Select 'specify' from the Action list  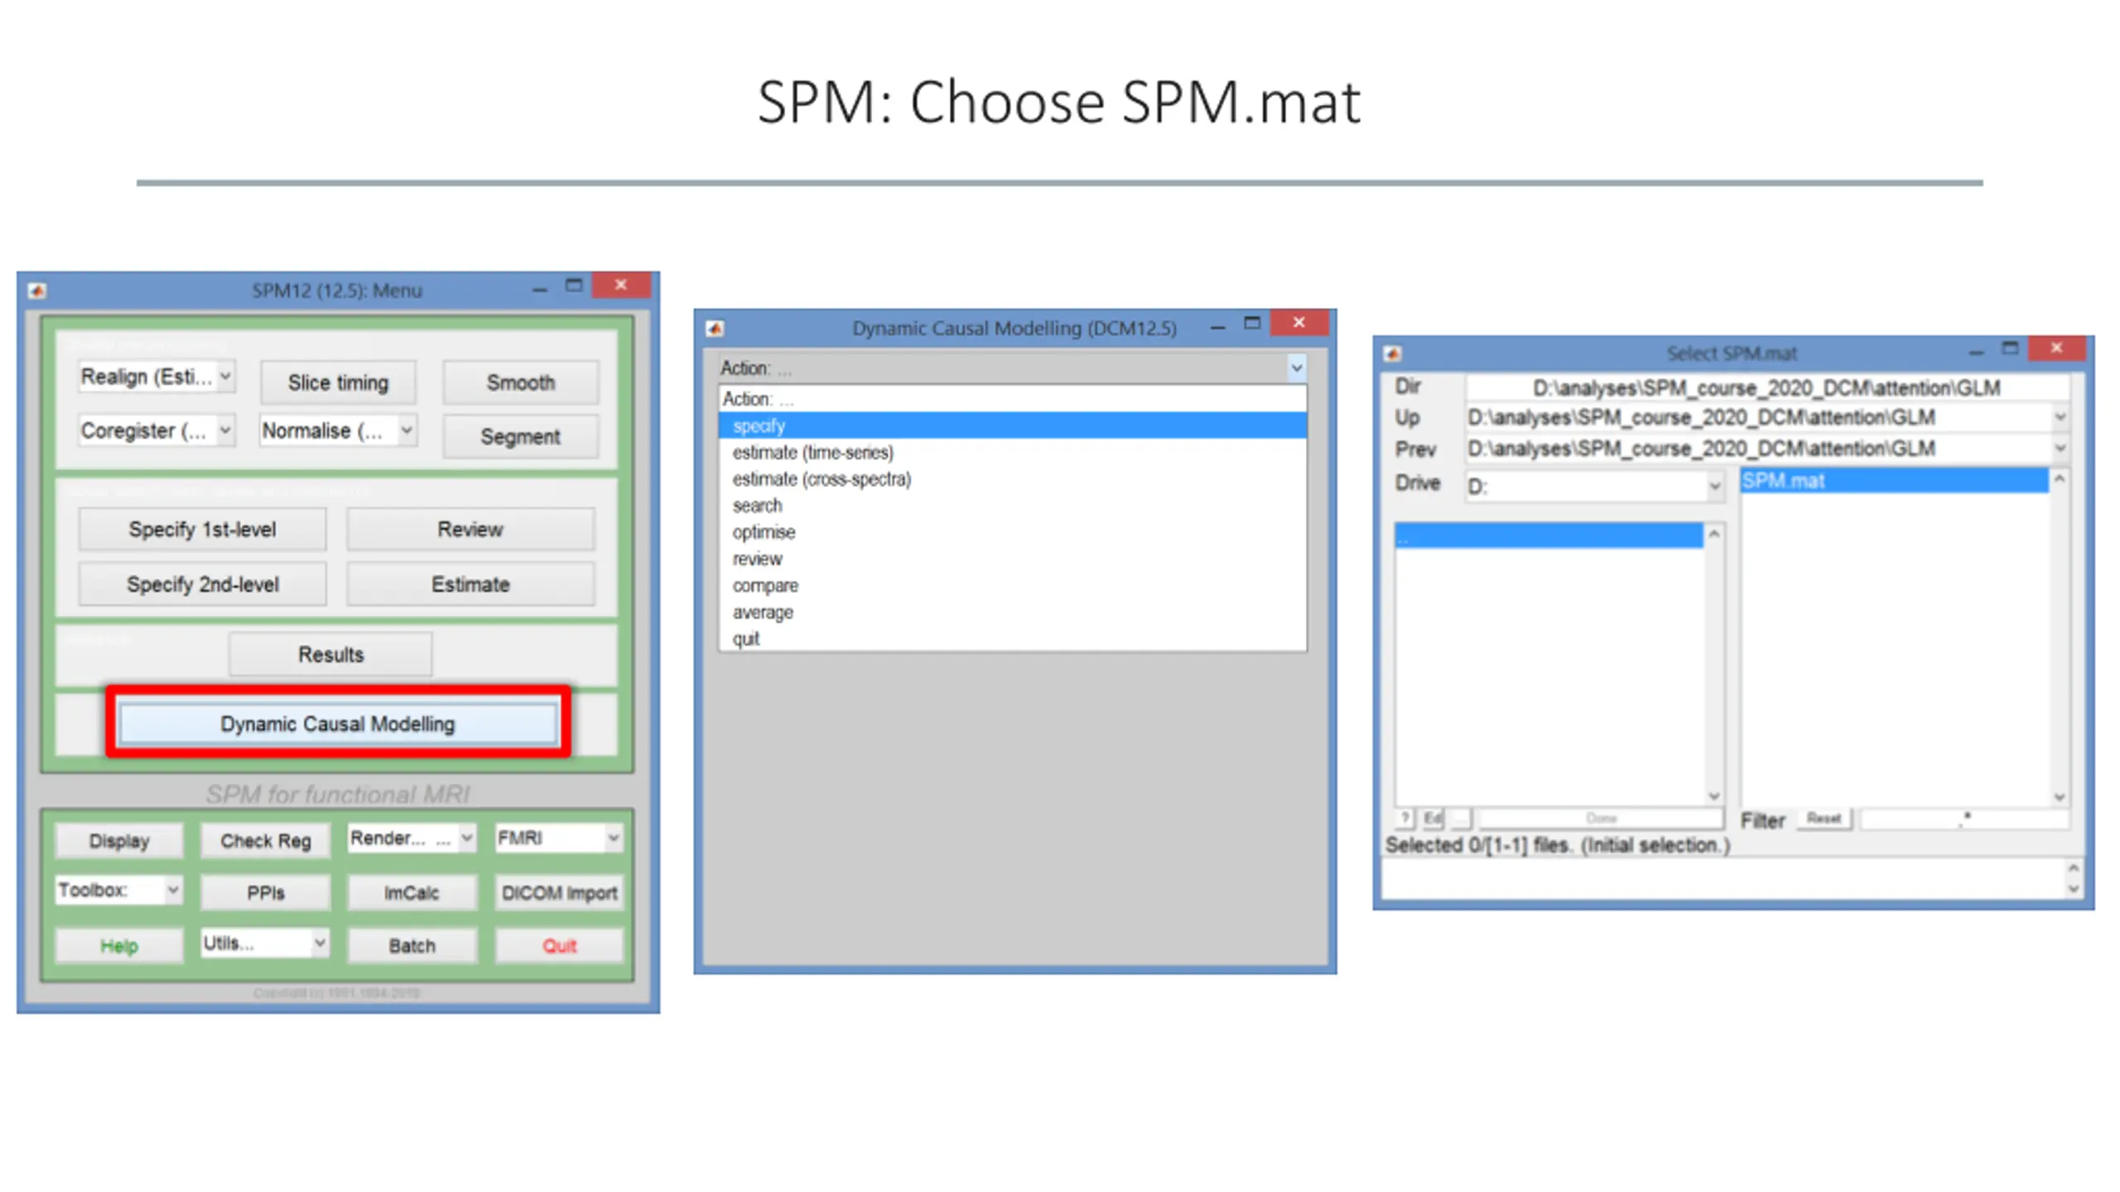(1012, 425)
